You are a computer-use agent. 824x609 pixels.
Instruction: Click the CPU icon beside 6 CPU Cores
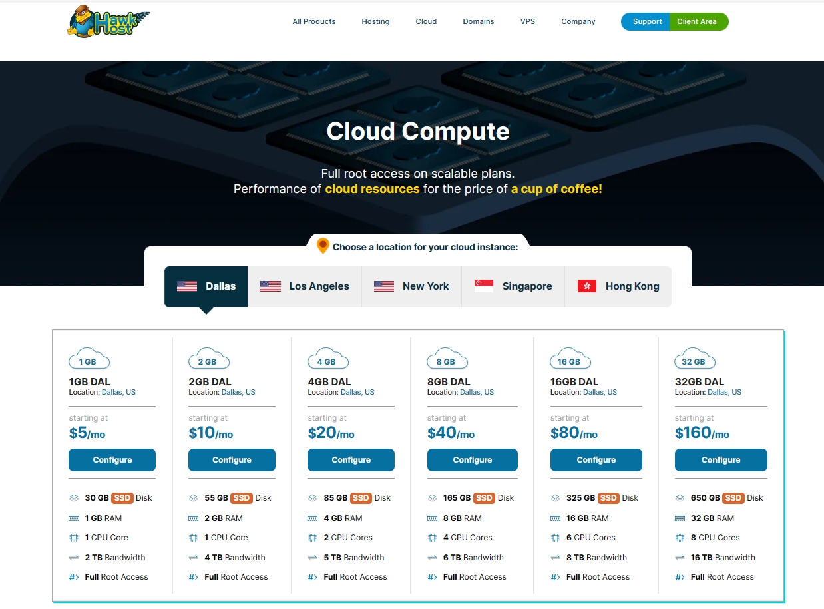(555, 538)
